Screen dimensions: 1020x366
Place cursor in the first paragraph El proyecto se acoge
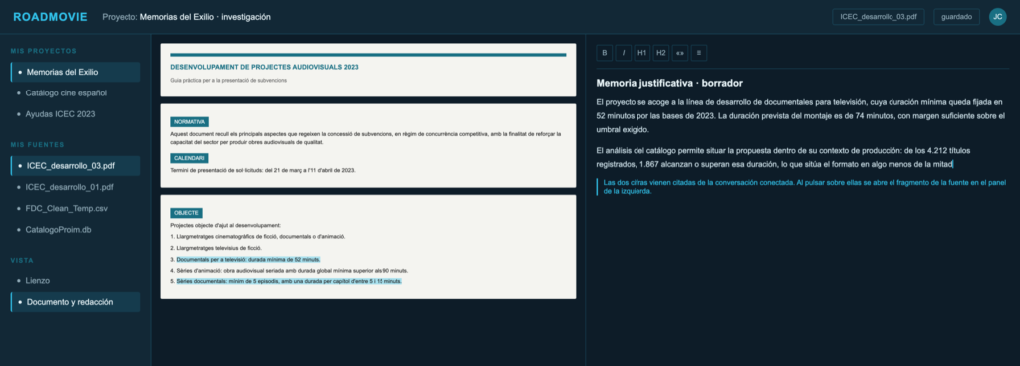800,116
